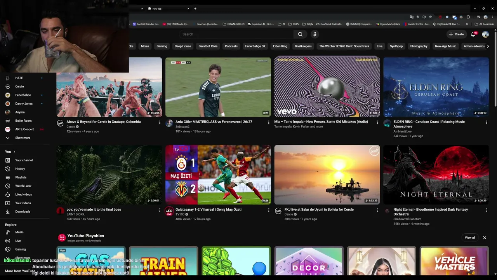Open options menu for Galatasaray 1-2 Villarreal video
This screenshot has width=497, height=280.
(x=268, y=210)
